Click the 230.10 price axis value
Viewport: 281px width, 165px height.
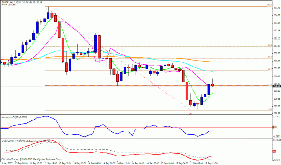(x=277, y=91)
